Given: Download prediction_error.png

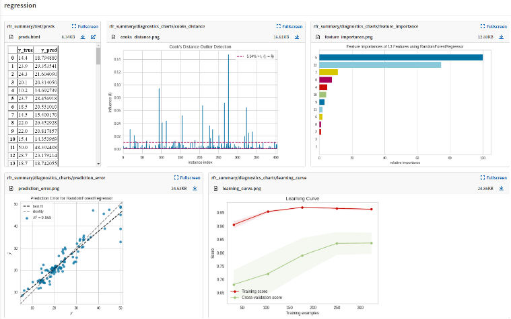Looking at the screenshot, I should coord(195,188).
